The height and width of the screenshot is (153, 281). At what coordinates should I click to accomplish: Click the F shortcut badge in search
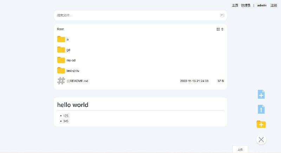(222, 15)
